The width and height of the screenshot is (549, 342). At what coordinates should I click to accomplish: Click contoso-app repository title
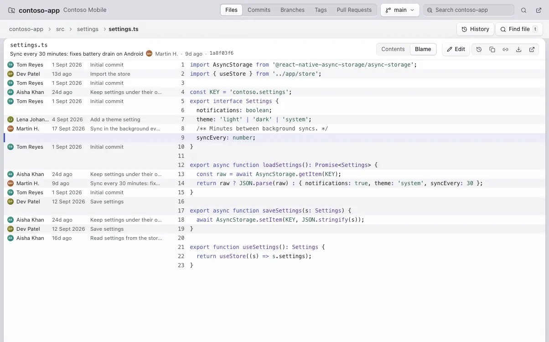click(x=39, y=10)
